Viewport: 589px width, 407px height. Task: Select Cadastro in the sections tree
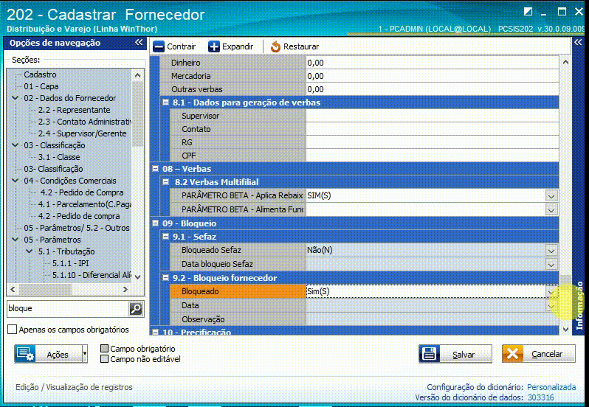[x=40, y=74]
